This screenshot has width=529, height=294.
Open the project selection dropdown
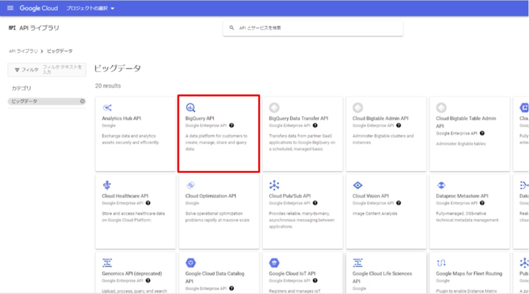[x=90, y=8]
